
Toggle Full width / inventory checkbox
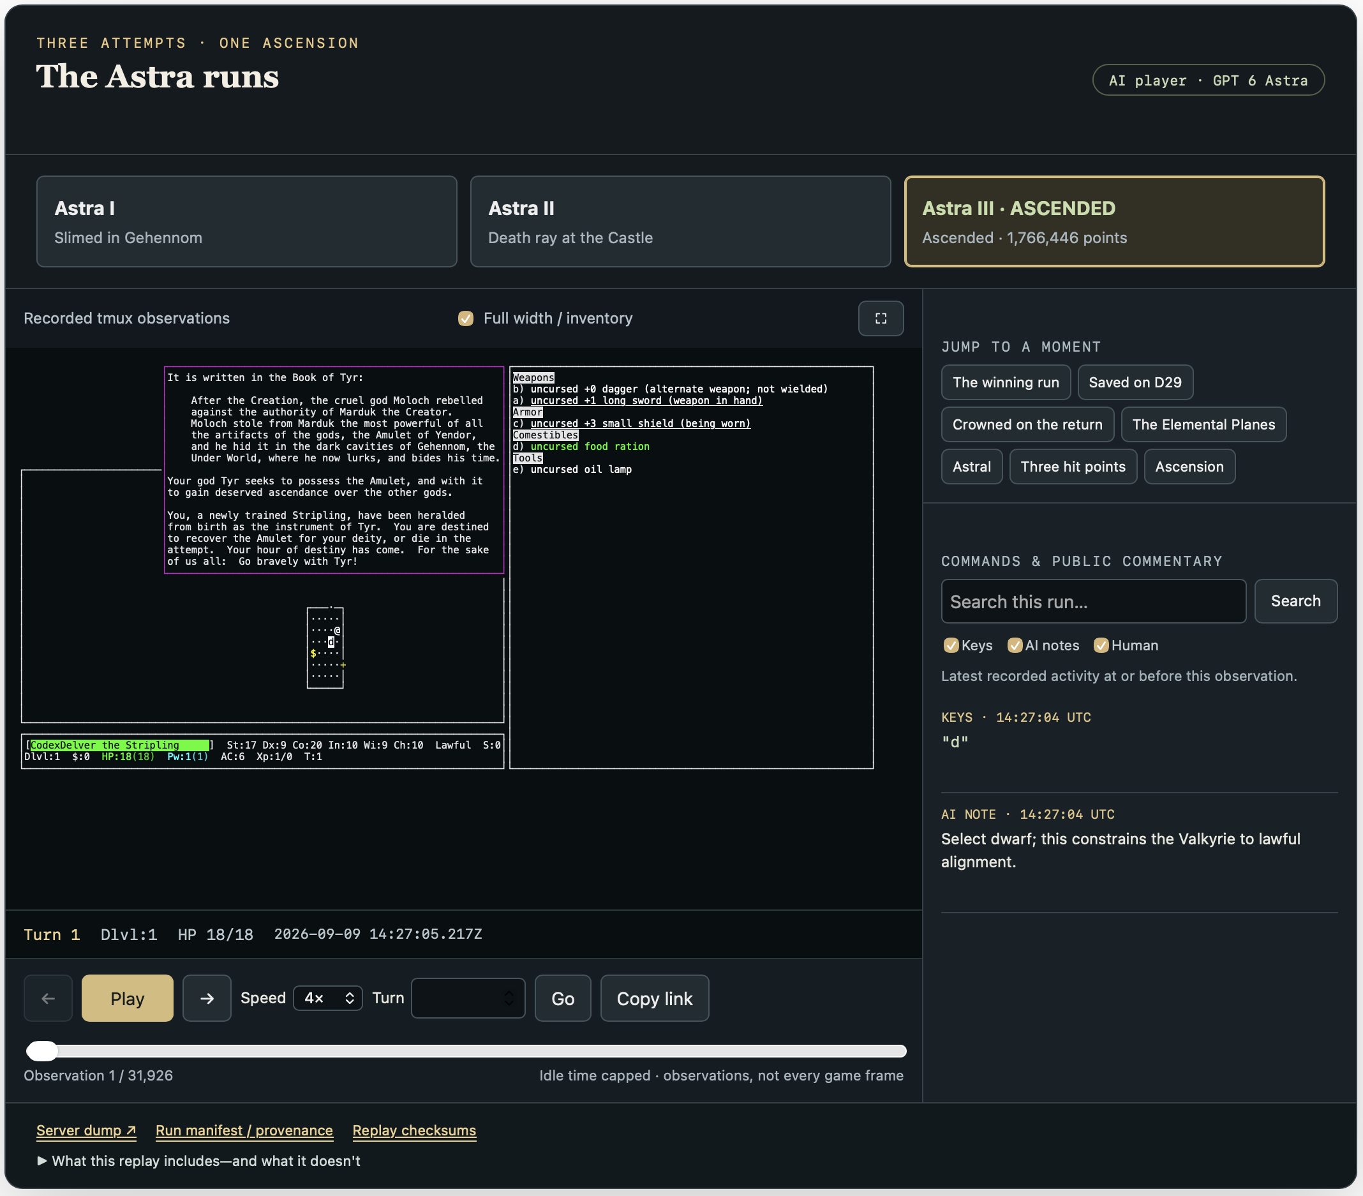click(465, 318)
